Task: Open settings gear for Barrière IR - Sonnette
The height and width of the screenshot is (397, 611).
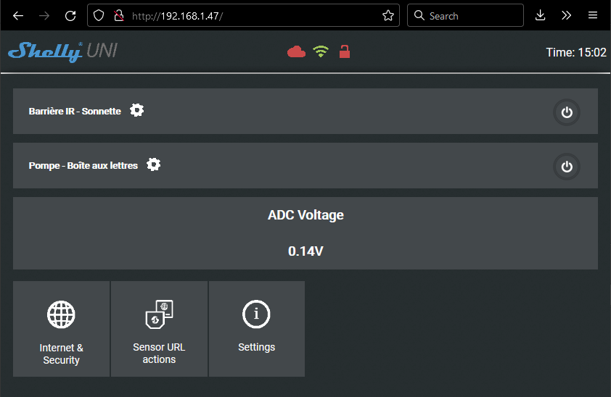Action: [x=136, y=110]
